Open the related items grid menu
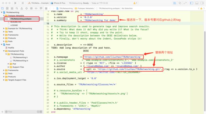206x114 pixels. [x=46, y=9]
